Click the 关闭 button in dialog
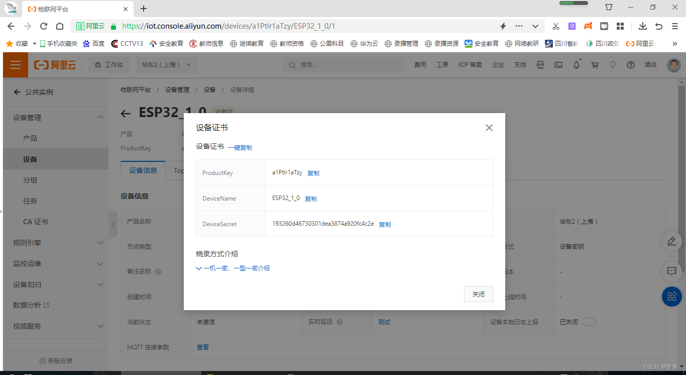 tap(478, 294)
